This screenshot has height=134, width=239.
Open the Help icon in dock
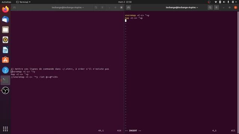click(x=5, y=70)
